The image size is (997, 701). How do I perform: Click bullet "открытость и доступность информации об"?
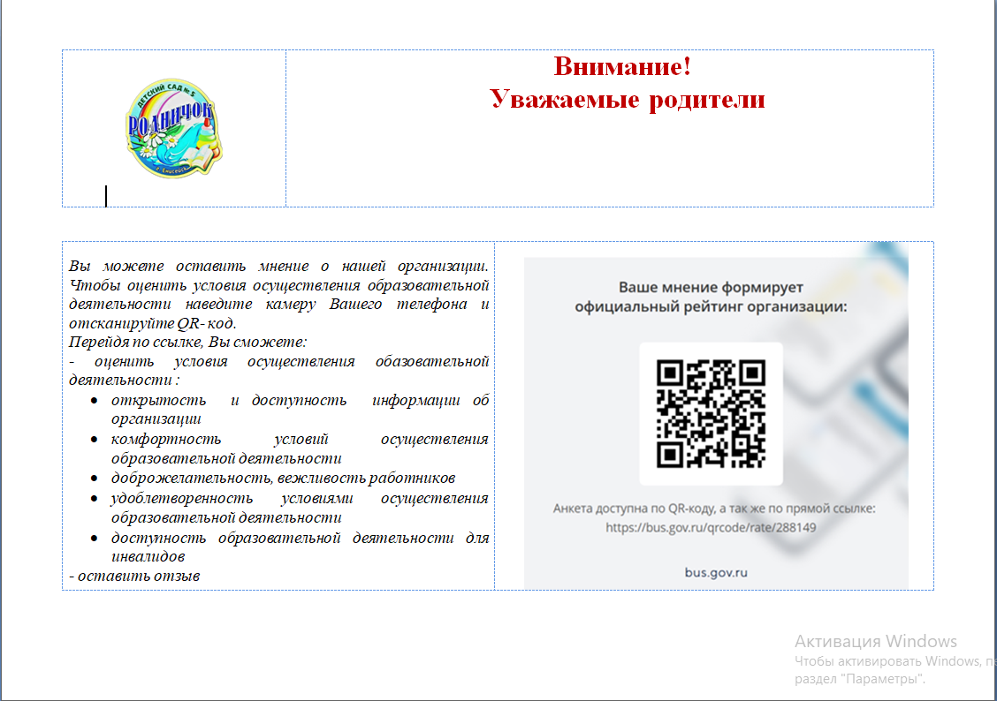pyautogui.click(x=300, y=400)
